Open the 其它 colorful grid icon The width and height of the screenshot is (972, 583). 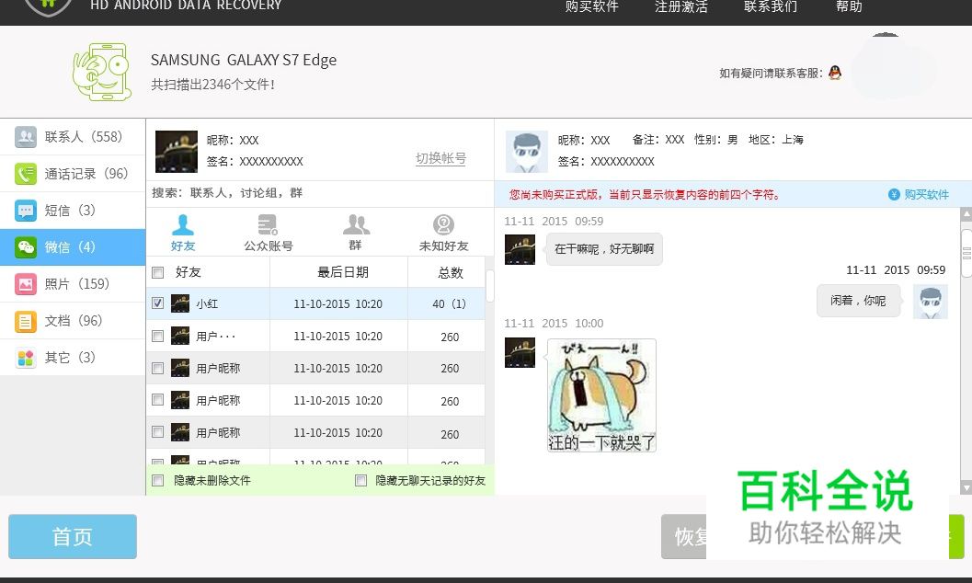coord(26,358)
